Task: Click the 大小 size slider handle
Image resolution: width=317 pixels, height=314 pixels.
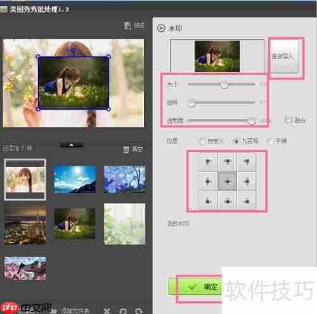Action: [224, 85]
